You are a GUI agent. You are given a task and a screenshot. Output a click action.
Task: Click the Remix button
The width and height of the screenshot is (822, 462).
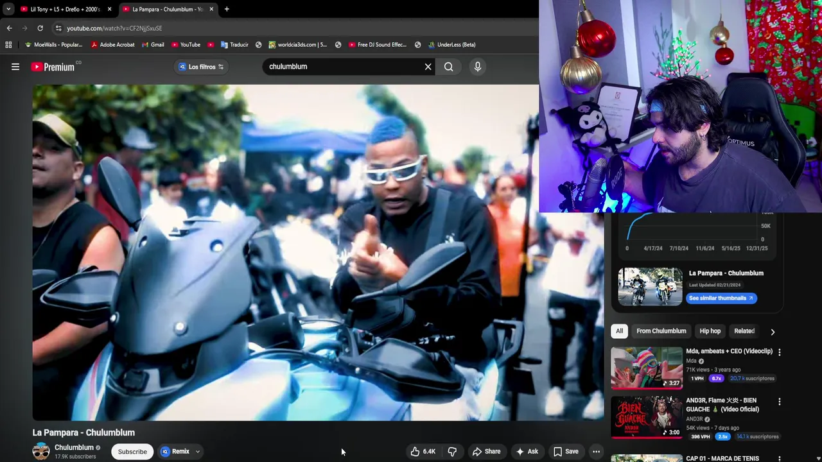pos(175,452)
